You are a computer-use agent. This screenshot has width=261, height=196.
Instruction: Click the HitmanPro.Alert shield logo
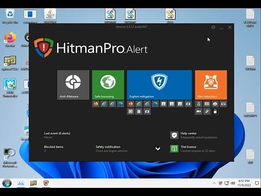43,47
